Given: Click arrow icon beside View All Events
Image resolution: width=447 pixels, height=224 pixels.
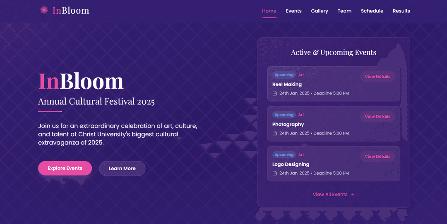Looking at the screenshot, I should [x=352, y=195].
